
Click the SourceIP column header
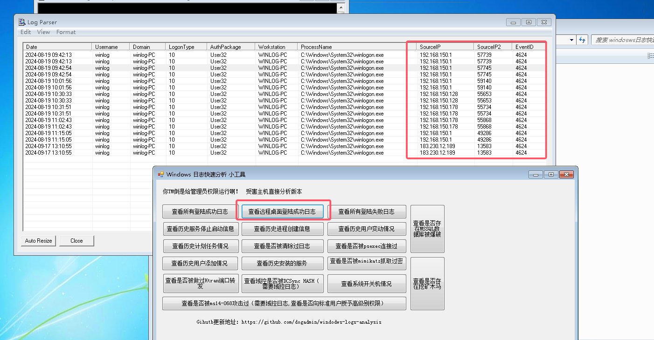pyautogui.click(x=445, y=47)
